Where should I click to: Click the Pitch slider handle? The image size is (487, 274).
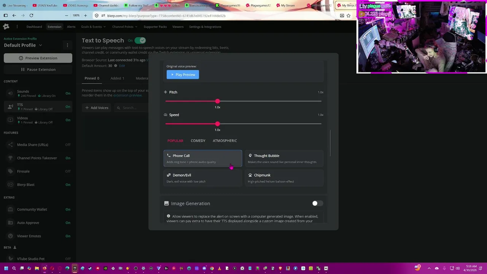click(217, 101)
